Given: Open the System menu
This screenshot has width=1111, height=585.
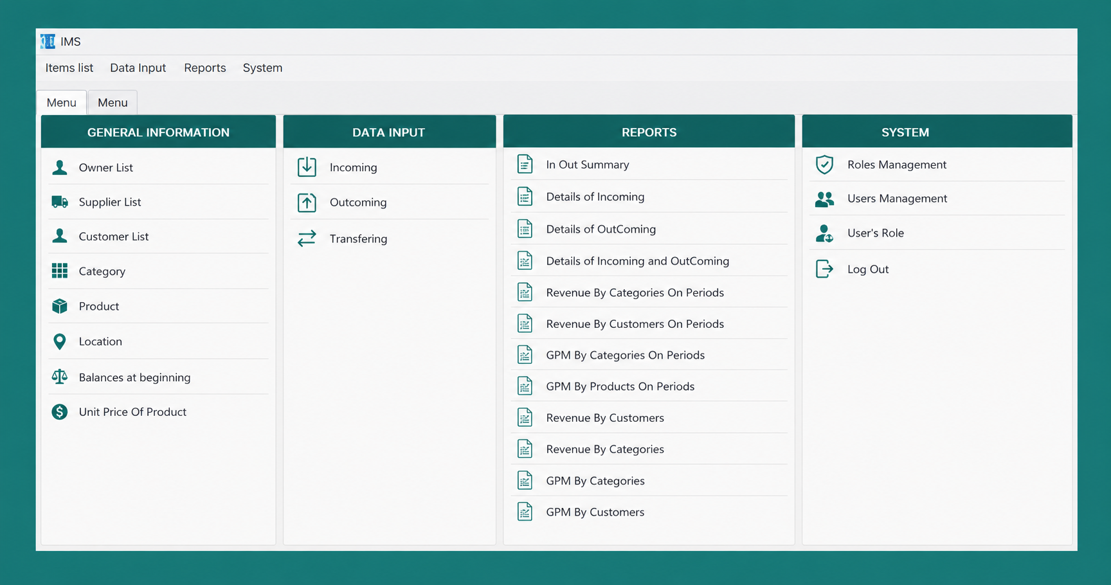Looking at the screenshot, I should (262, 67).
